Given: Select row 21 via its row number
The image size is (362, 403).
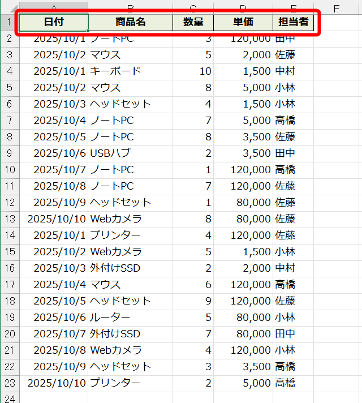Looking at the screenshot, I should 10,350.
